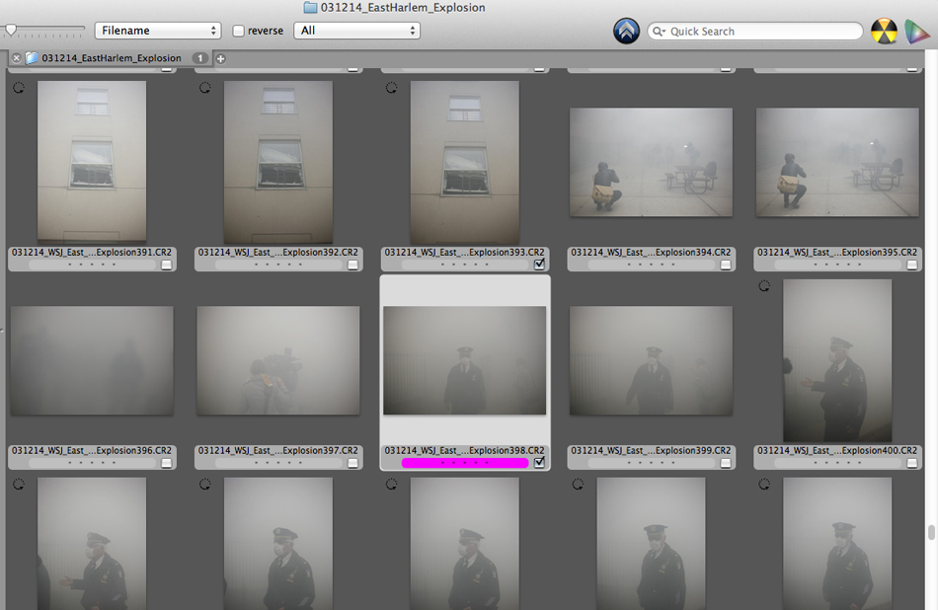Screen dimensions: 938x610
Task: Click the window title 031214_EastHarlem_Explosion
Action: point(403,7)
